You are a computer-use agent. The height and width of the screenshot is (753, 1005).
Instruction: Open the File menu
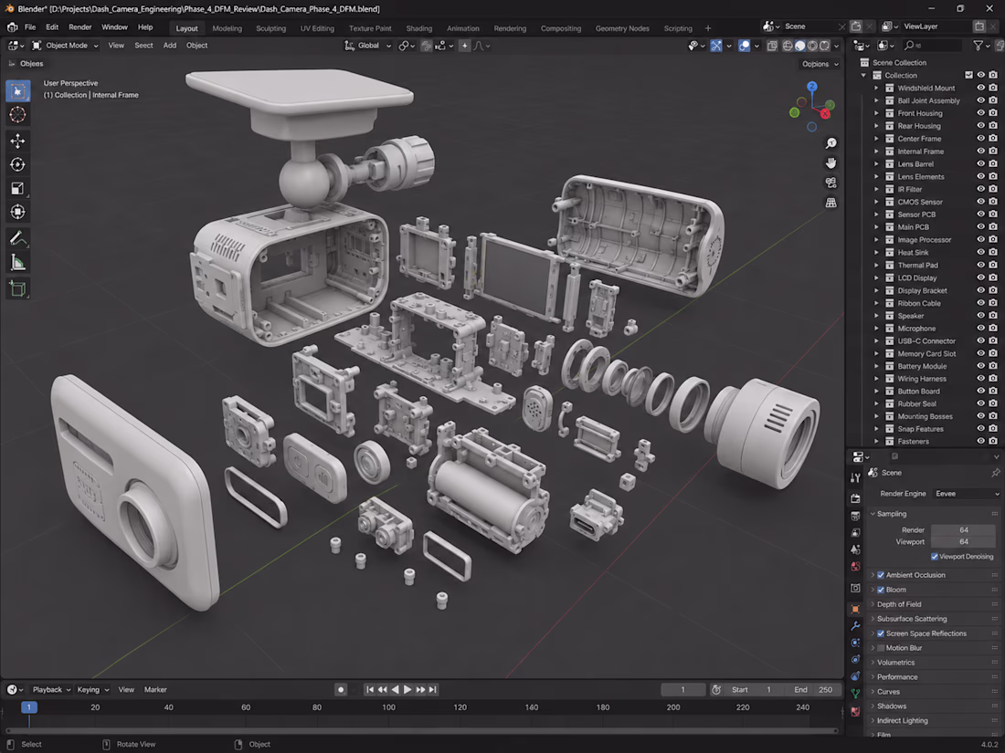30,27
